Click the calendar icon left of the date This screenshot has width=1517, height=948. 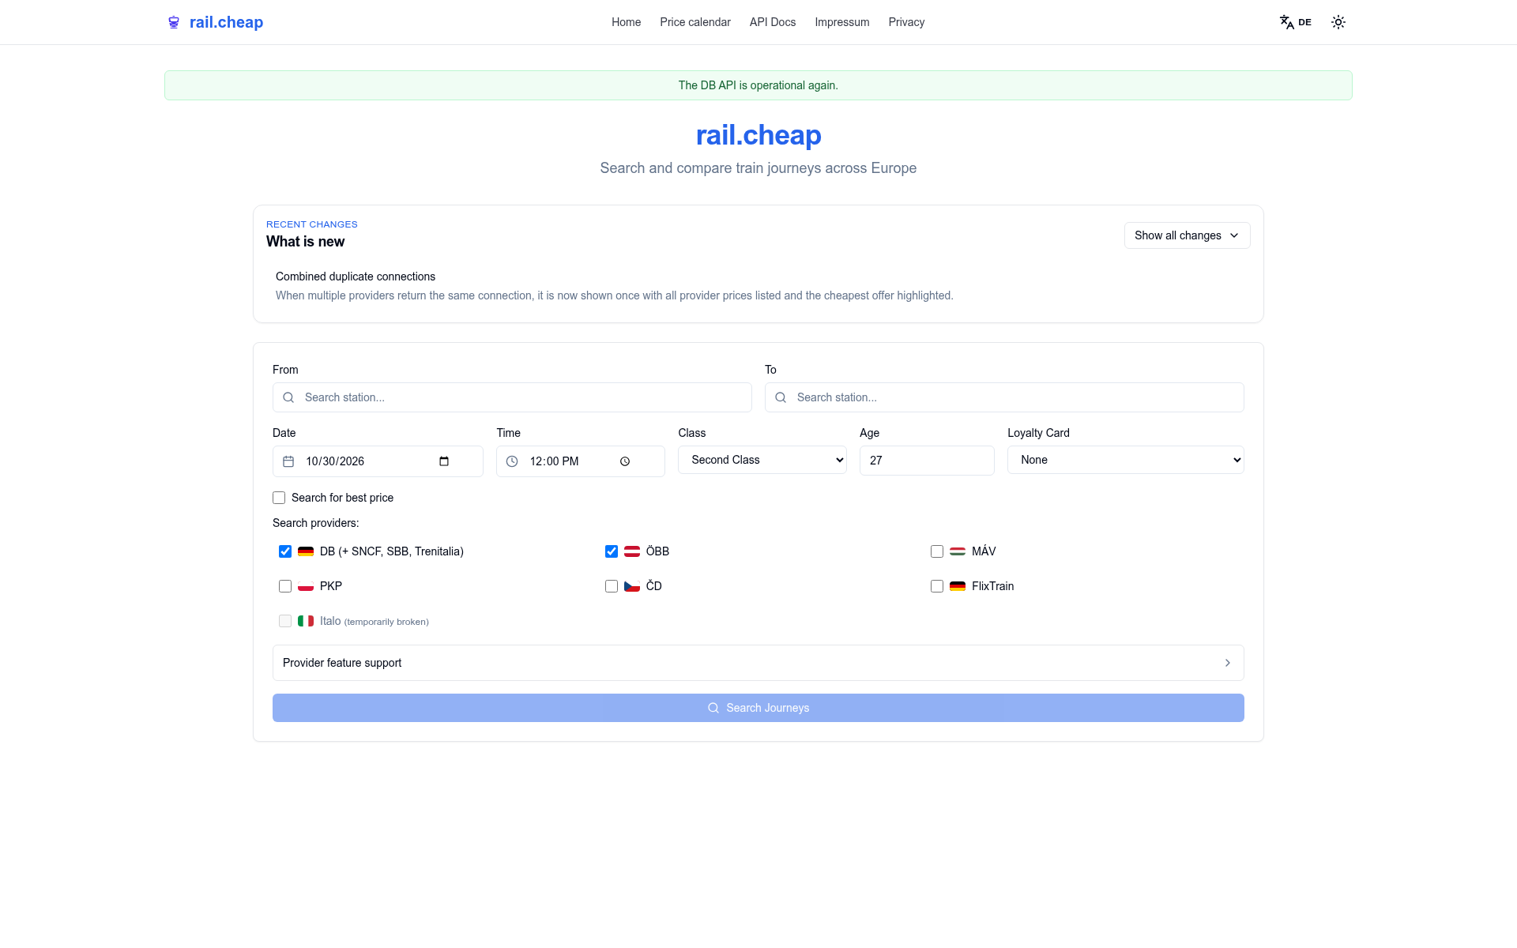288,461
